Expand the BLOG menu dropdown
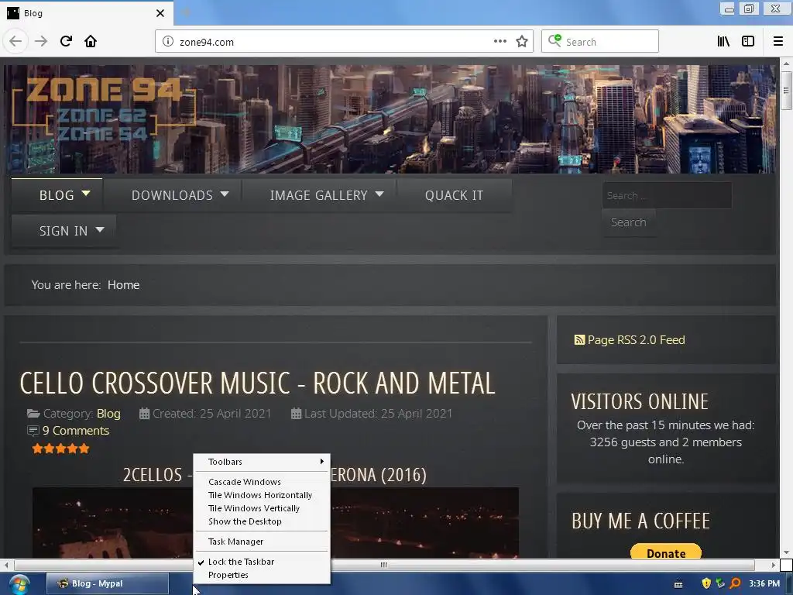Viewport: 793px width, 595px height. [x=86, y=194]
